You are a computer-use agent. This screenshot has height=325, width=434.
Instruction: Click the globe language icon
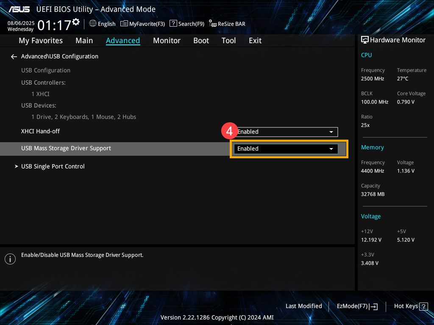point(93,24)
